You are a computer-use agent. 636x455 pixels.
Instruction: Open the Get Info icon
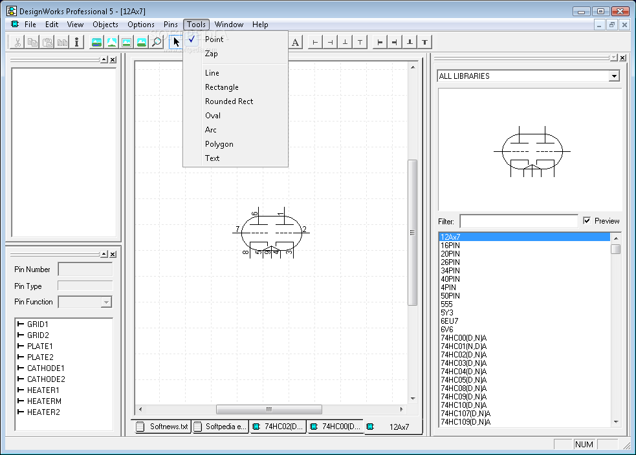click(x=76, y=42)
